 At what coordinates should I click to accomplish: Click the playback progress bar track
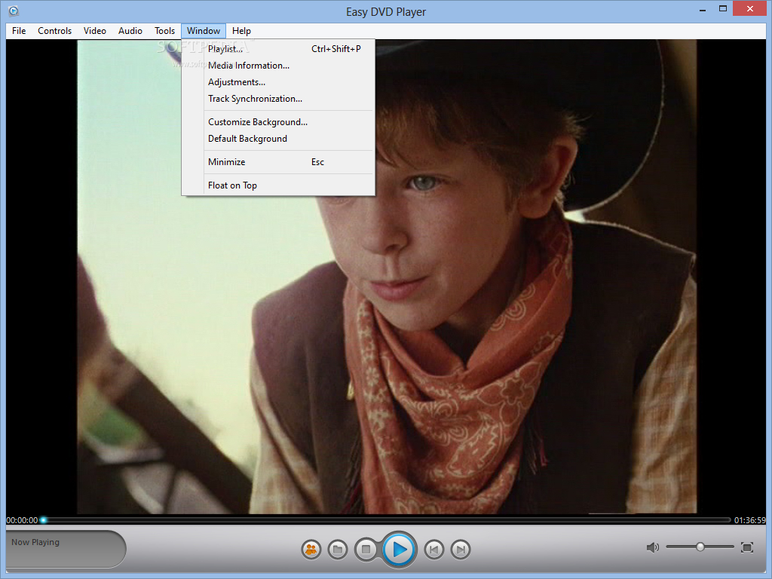385,520
